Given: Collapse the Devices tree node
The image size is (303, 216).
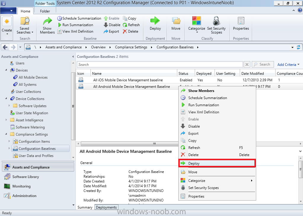Looking at the screenshot, I should pos(6,70).
